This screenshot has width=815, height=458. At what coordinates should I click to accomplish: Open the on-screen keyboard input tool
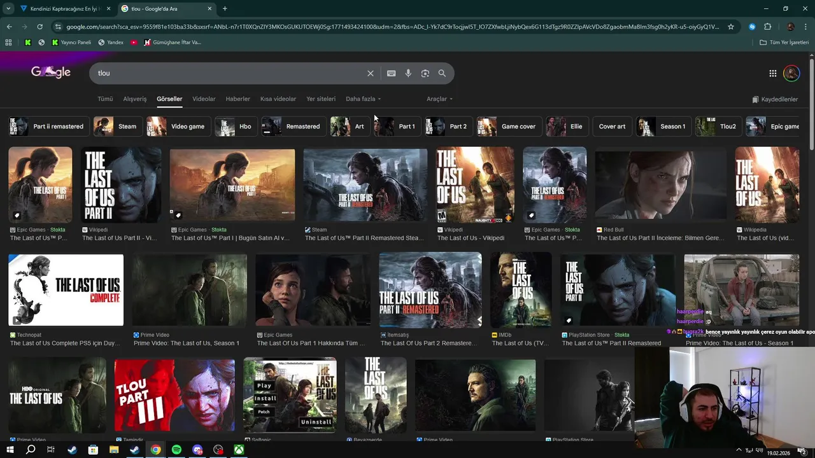(x=392, y=73)
